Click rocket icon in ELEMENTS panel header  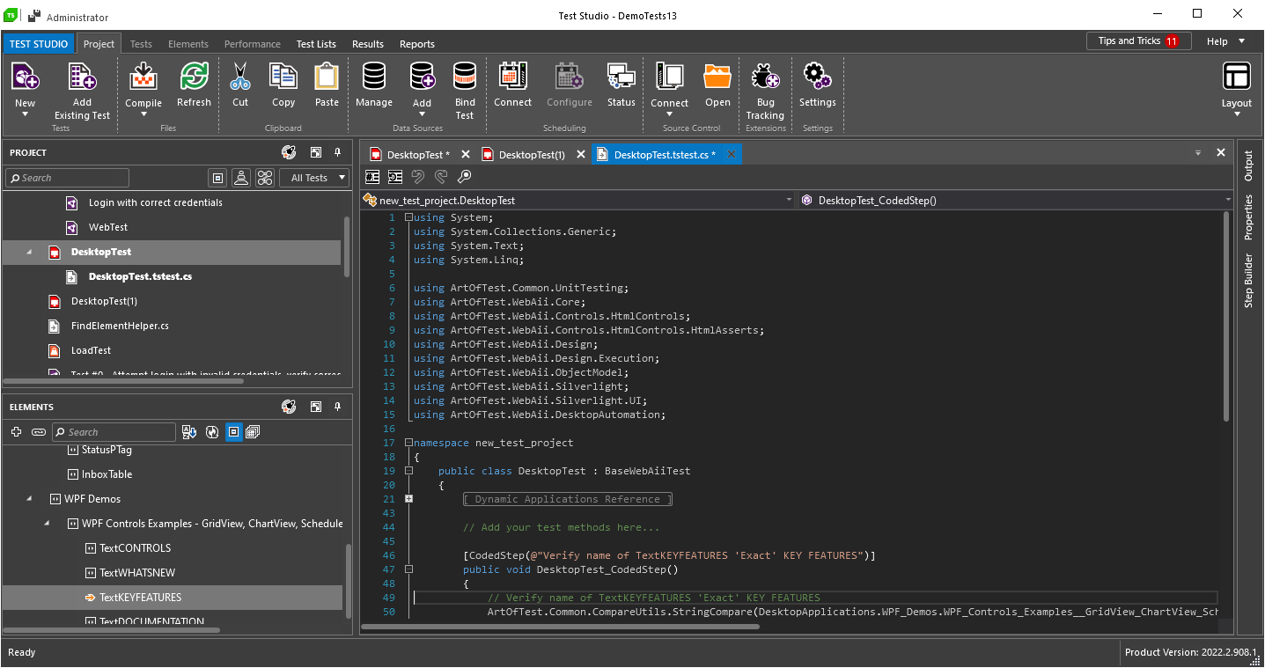[289, 407]
